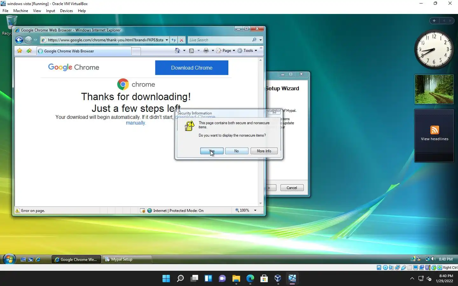Click the IE Home icon

point(177,51)
